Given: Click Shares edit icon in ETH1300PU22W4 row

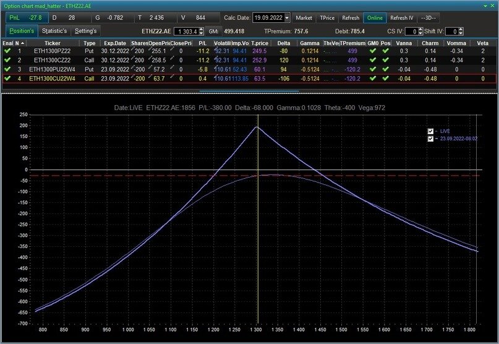Looking at the screenshot, I should 133,67.
